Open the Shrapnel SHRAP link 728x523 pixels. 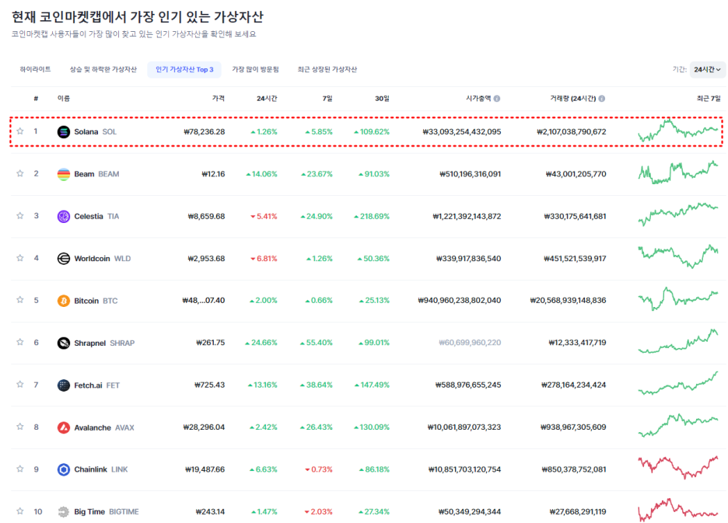(x=104, y=343)
